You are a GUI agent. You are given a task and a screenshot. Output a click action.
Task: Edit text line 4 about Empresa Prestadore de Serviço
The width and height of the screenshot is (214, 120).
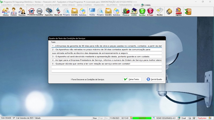pyautogui.click(x=107, y=60)
